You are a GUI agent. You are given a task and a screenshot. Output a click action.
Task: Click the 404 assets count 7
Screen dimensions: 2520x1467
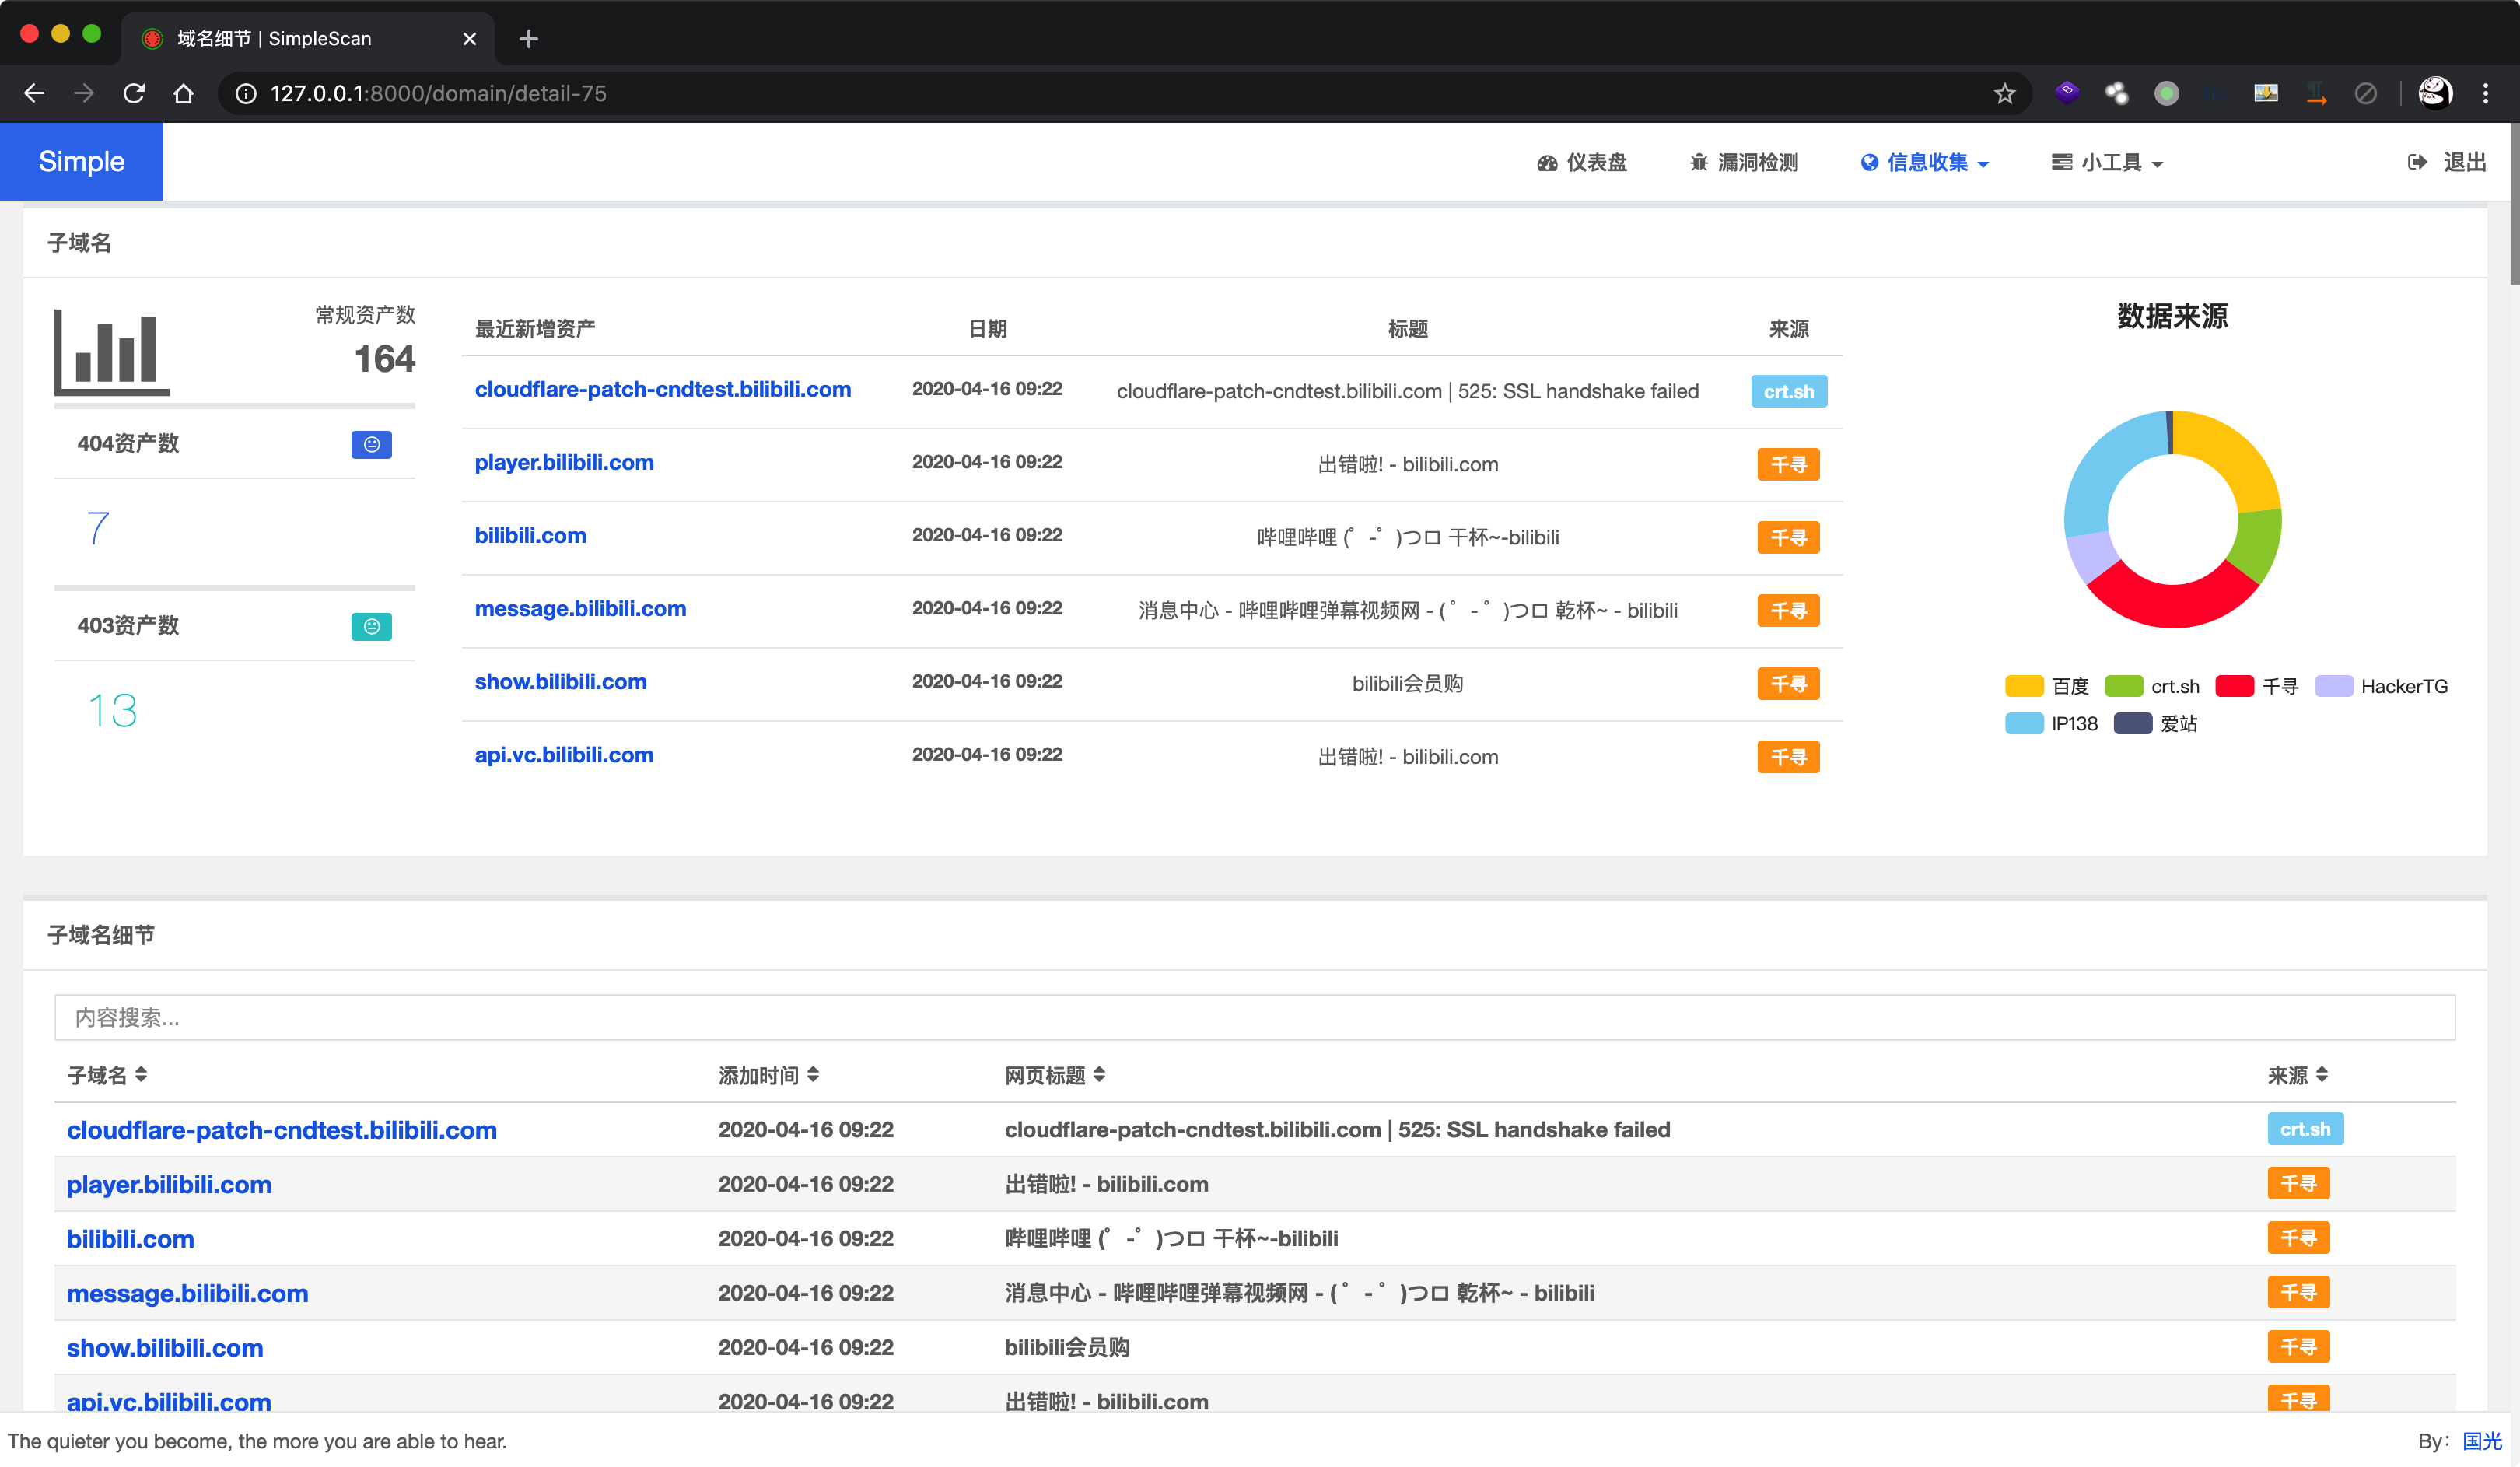tap(97, 527)
